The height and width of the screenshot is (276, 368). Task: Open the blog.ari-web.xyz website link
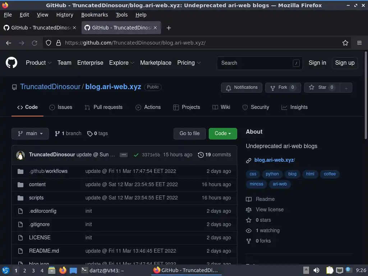click(275, 160)
